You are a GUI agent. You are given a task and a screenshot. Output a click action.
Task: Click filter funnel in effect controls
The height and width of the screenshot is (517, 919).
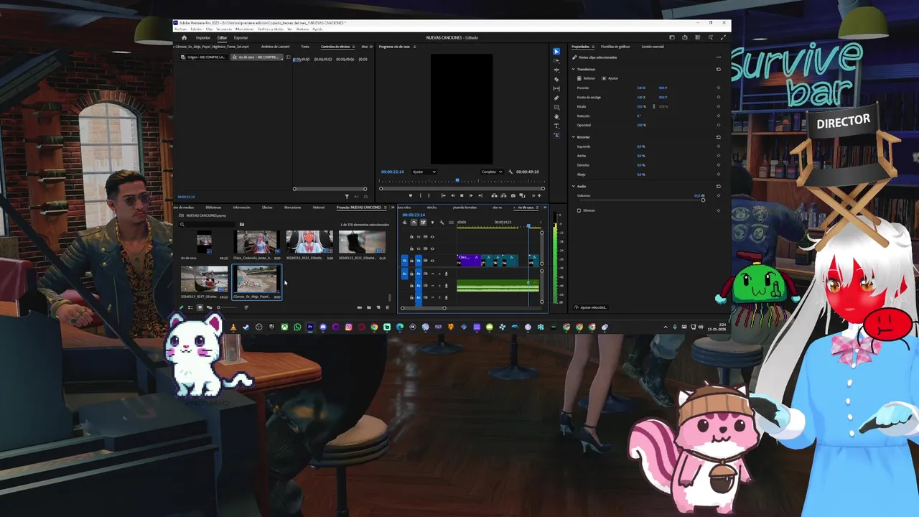tap(347, 196)
